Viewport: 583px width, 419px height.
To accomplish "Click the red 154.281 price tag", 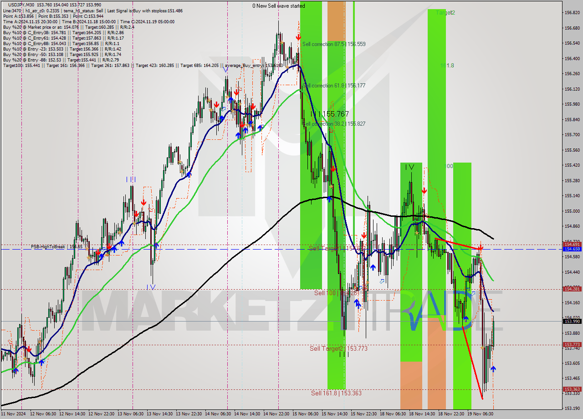I will pyautogui.click(x=572, y=289).
